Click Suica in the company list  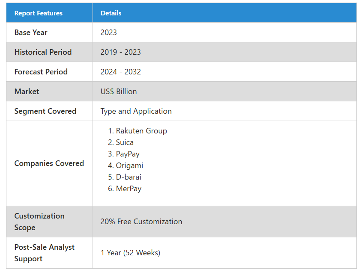click(x=125, y=142)
